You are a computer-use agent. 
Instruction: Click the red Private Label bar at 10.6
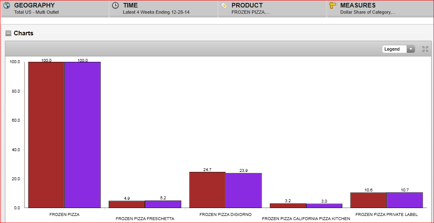coord(369,200)
